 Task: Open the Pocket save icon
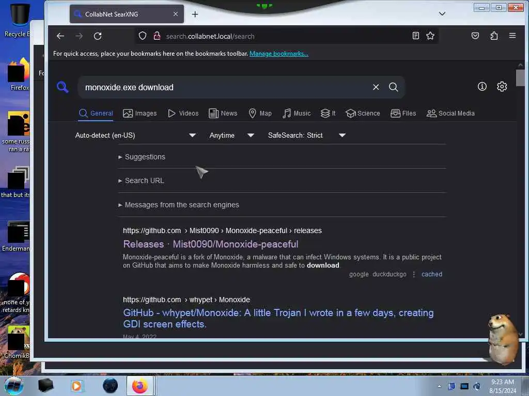tap(475, 36)
